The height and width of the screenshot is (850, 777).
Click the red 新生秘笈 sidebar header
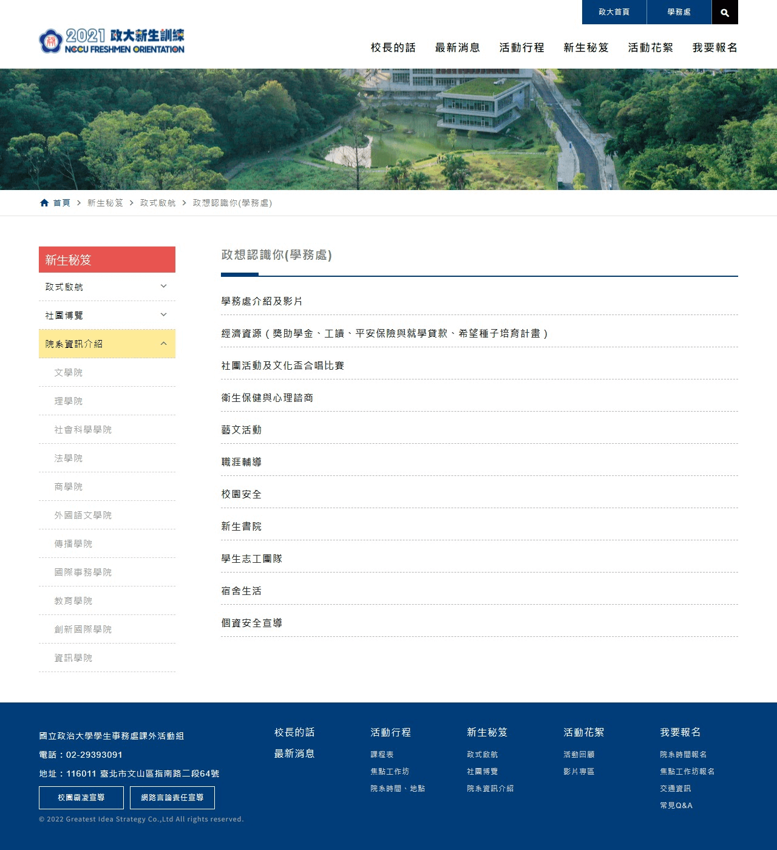pyautogui.click(x=107, y=259)
